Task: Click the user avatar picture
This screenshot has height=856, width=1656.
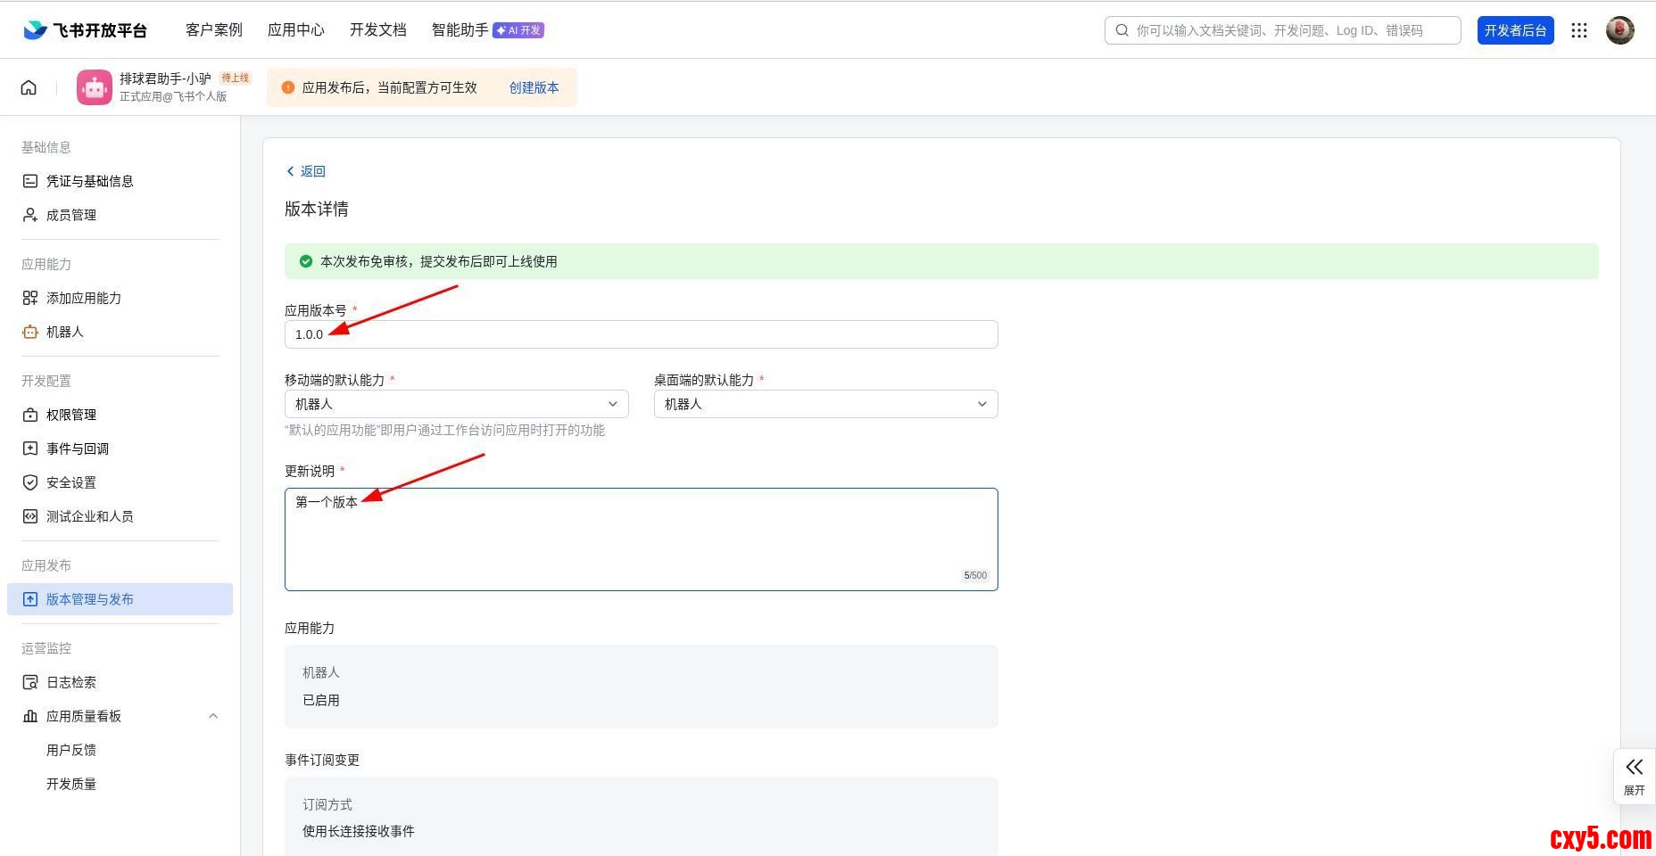Action: point(1619,30)
